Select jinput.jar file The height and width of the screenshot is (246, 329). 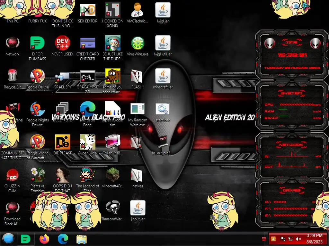pos(138,211)
